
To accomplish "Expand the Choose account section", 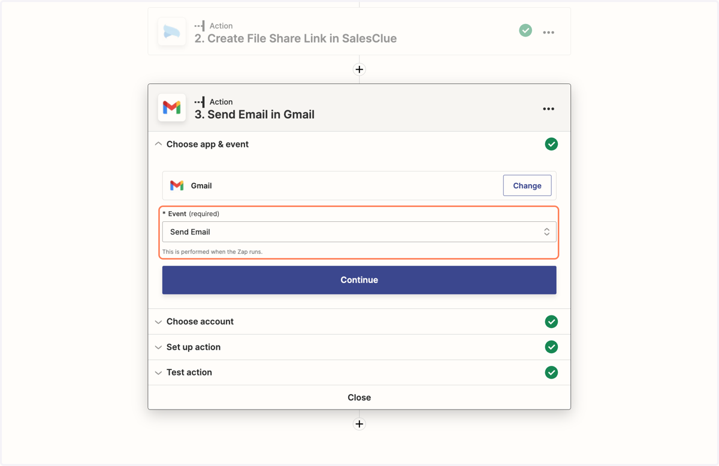I will (x=158, y=322).
